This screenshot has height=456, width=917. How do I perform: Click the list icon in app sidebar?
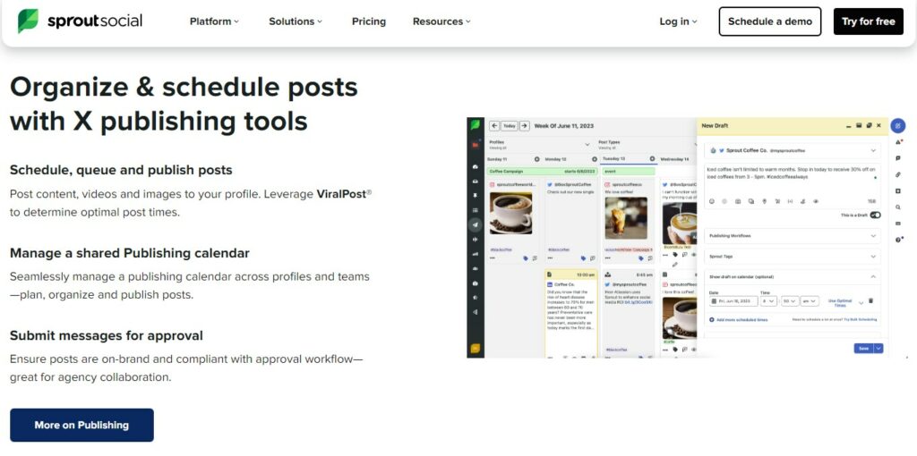coord(476,210)
